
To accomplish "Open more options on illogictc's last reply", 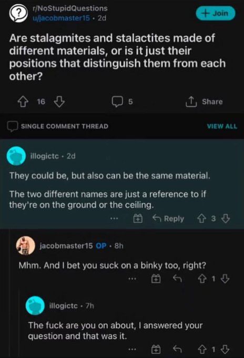I will tap(133, 350).
